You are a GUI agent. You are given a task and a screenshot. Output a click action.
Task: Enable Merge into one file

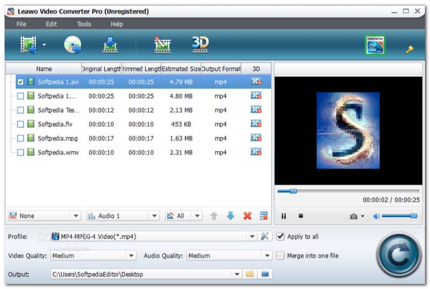[281, 256]
